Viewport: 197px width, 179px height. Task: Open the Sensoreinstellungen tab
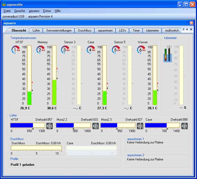(x=59, y=30)
